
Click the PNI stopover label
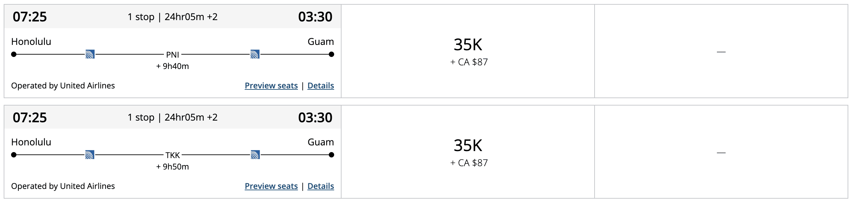pyautogui.click(x=173, y=55)
